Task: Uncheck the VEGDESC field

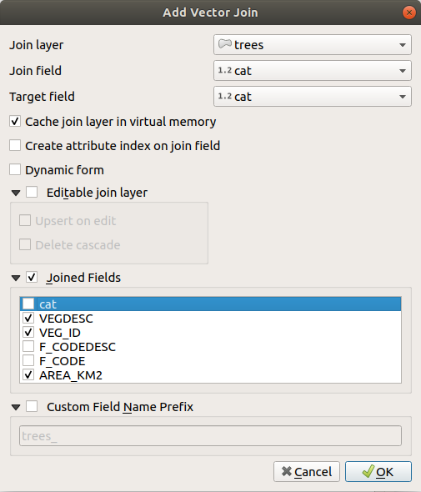Action: click(28, 319)
